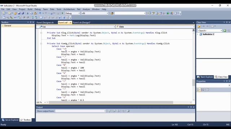Open the Toolbox wrench toolbar icon
The image size is (231, 129).
[x=164, y=13]
